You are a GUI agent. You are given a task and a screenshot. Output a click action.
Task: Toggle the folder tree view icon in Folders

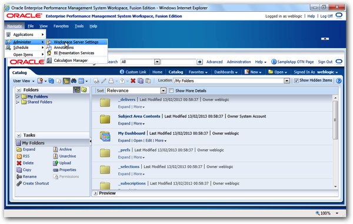[76, 90]
